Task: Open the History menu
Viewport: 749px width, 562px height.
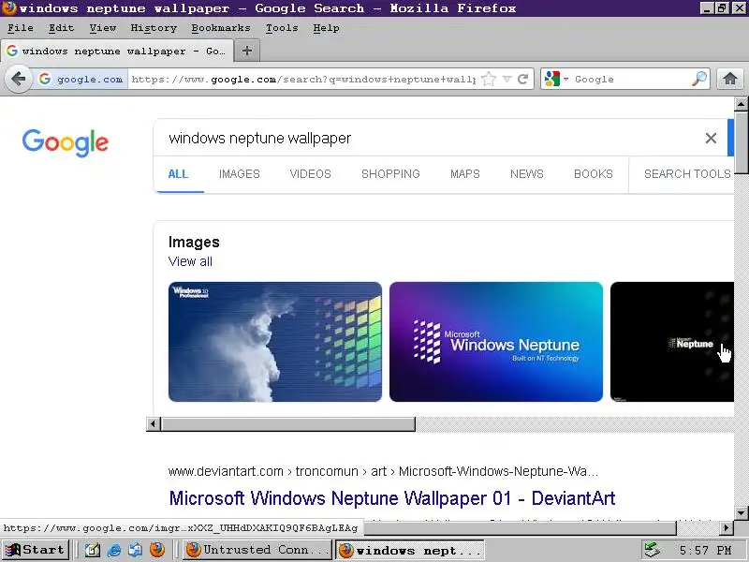Action: tap(154, 28)
